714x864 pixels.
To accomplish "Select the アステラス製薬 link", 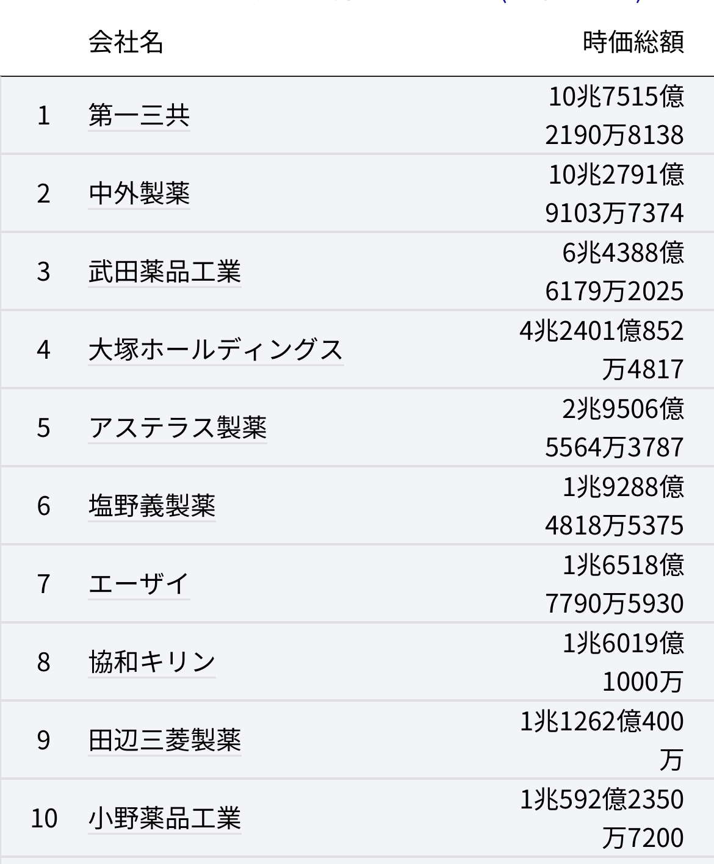I will [177, 428].
